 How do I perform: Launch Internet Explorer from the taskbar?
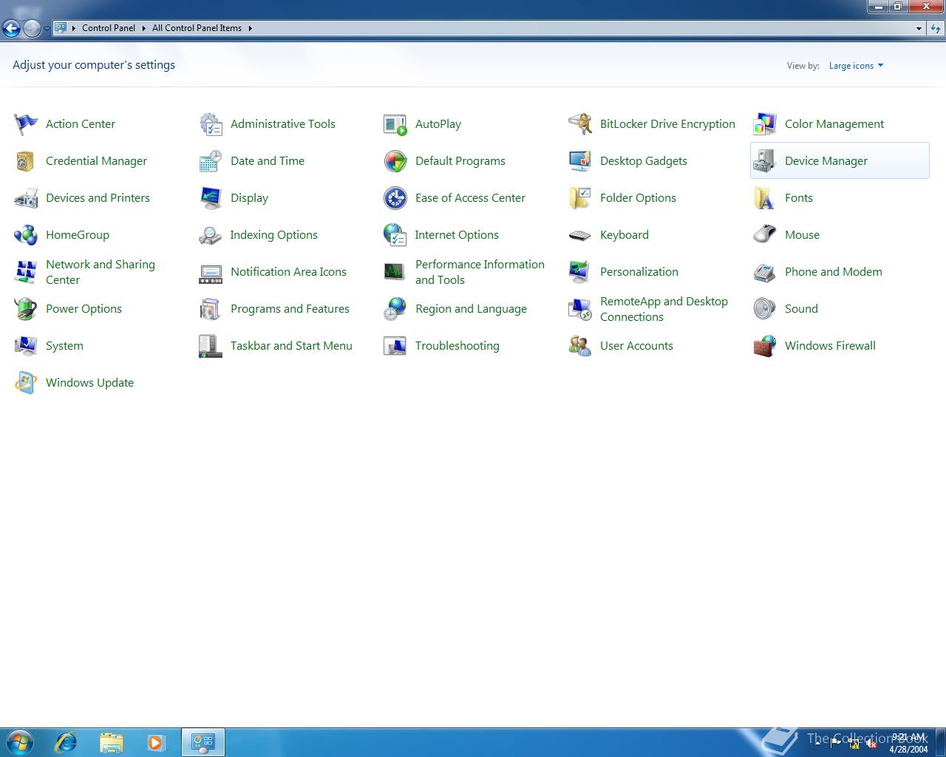[66, 742]
